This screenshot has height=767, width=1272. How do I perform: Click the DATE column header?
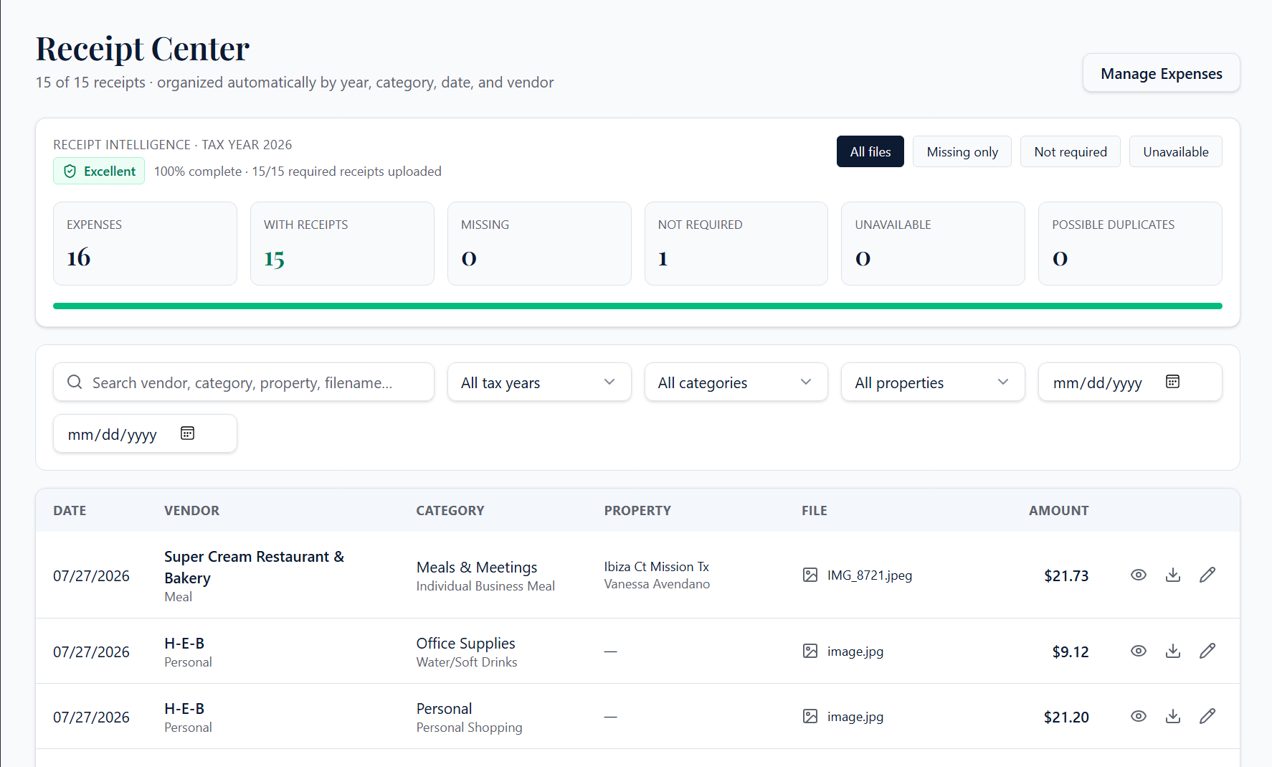(70, 510)
